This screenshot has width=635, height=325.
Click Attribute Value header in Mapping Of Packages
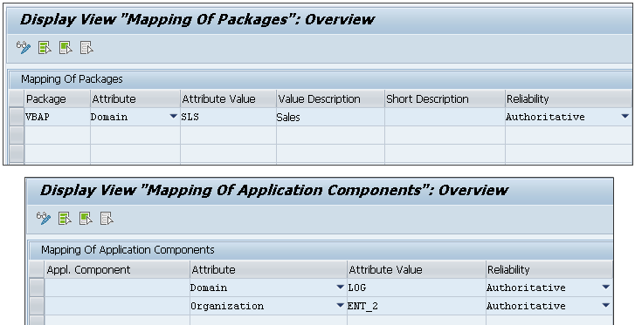click(228, 99)
